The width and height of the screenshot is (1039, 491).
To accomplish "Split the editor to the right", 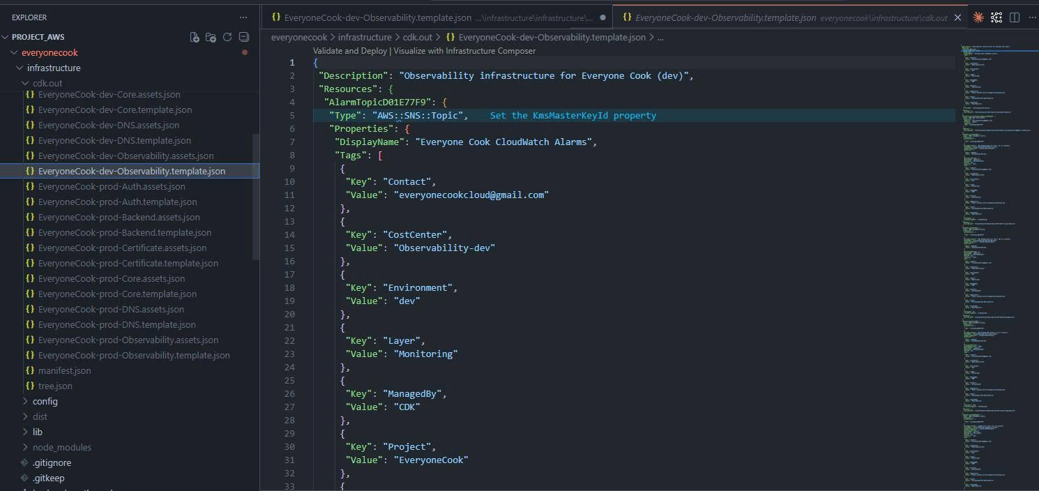I will click(1015, 17).
